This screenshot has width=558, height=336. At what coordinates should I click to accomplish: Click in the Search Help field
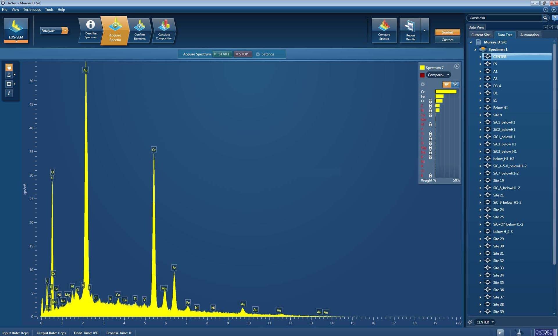pos(505,18)
